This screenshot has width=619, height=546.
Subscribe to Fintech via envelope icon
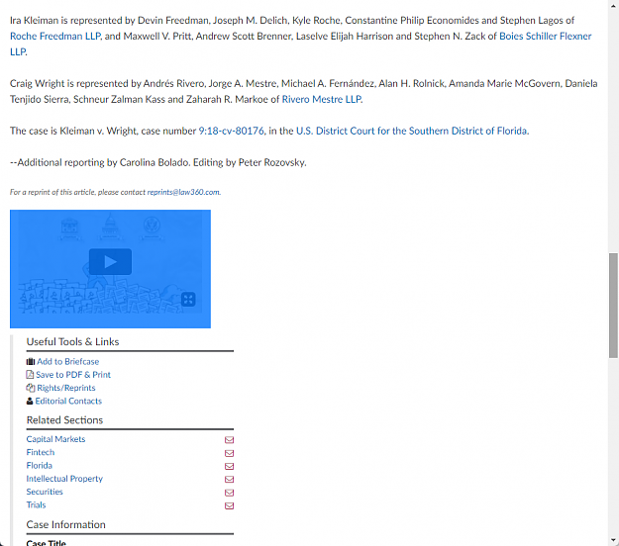pyautogui.click(x=229, y=453)
